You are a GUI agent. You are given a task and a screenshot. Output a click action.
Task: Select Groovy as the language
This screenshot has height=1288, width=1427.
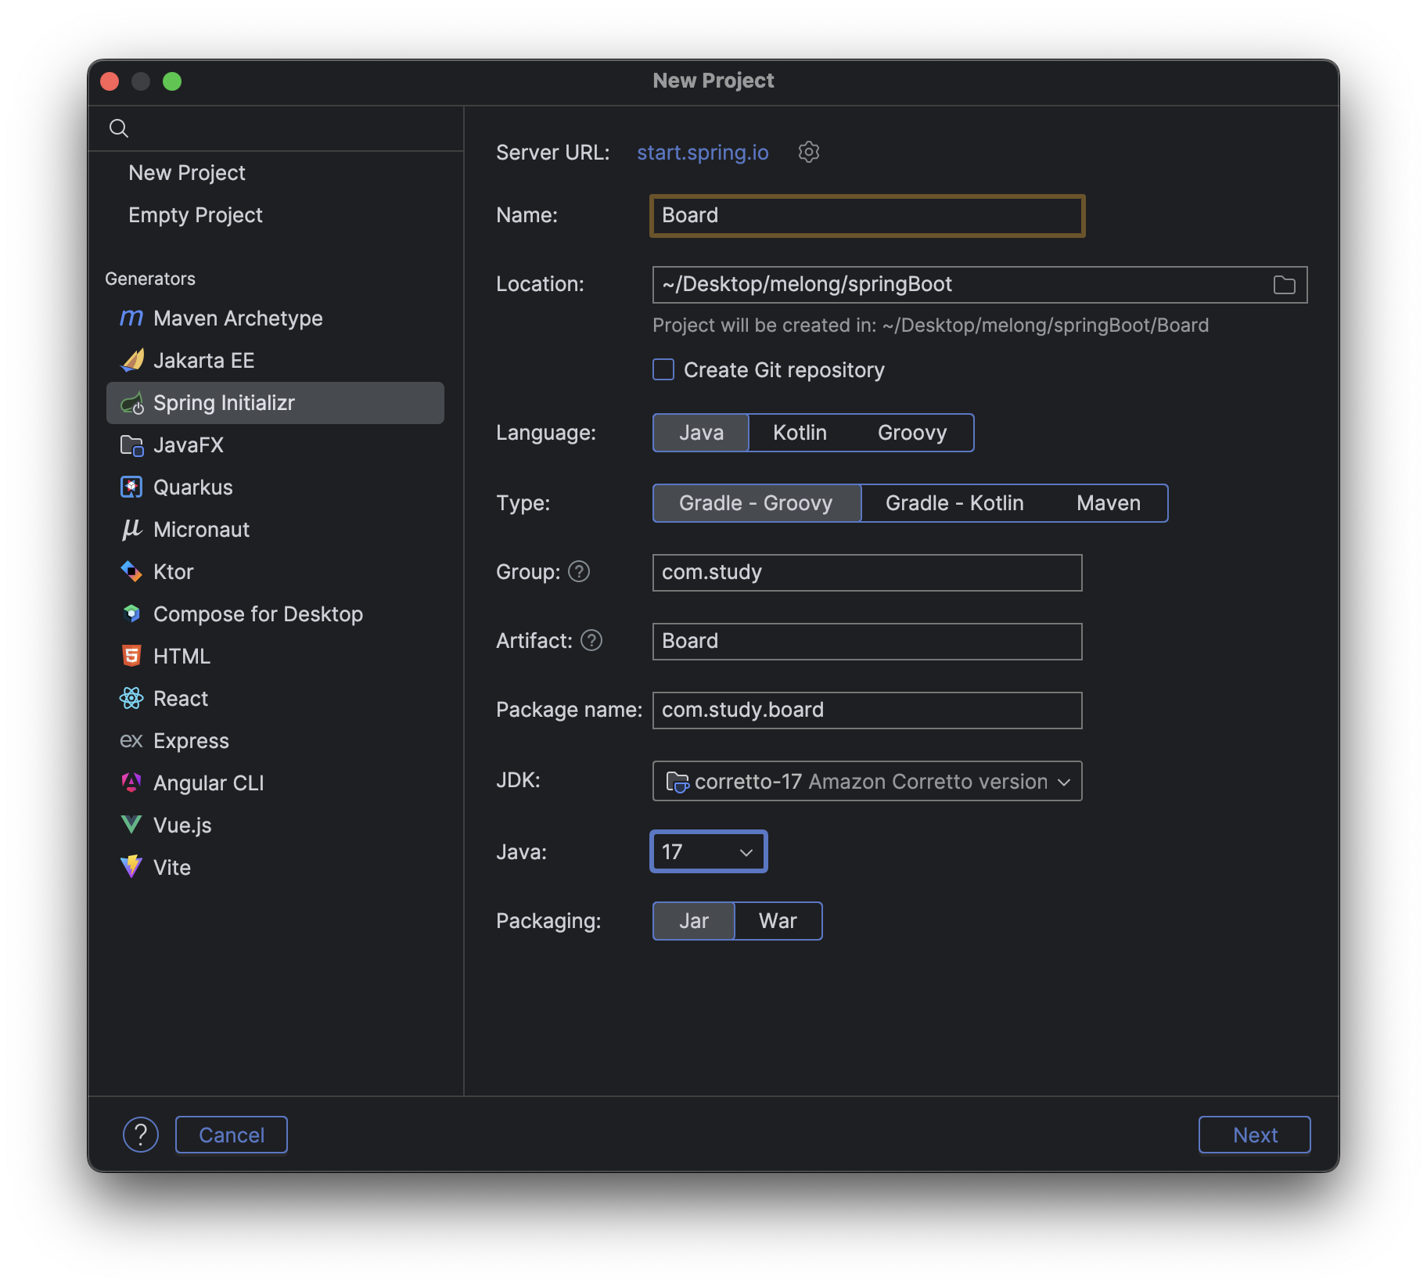pos(912,433)
